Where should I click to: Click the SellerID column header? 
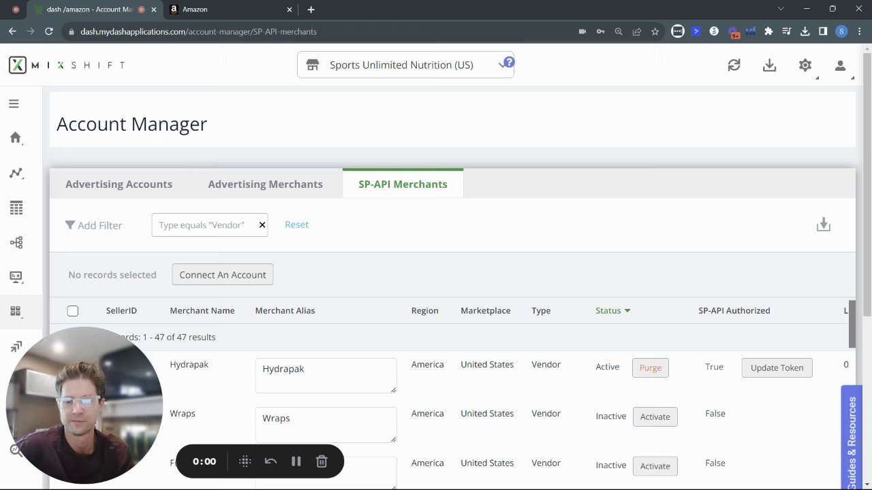[121, 310]
